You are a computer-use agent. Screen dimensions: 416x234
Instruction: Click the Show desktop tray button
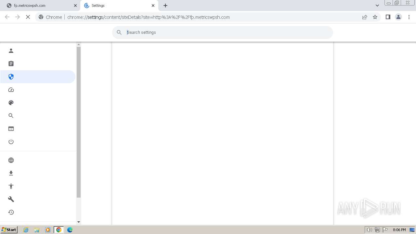point(412,230)
